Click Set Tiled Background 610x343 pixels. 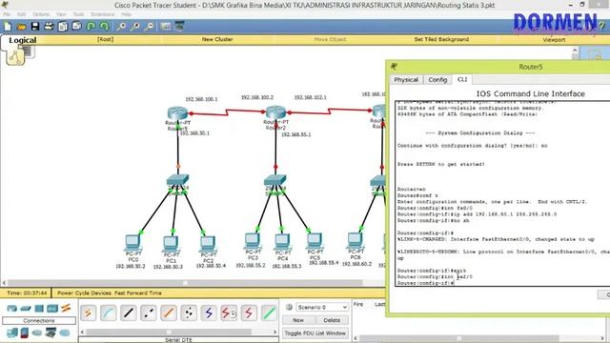pos(441,39)
